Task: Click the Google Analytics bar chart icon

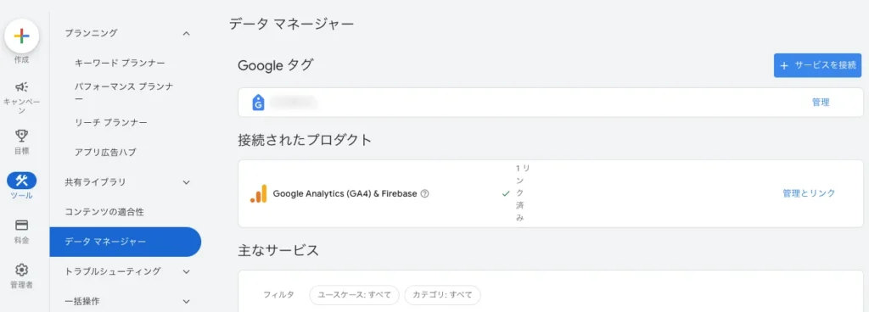Action: [x=258, y=193]
